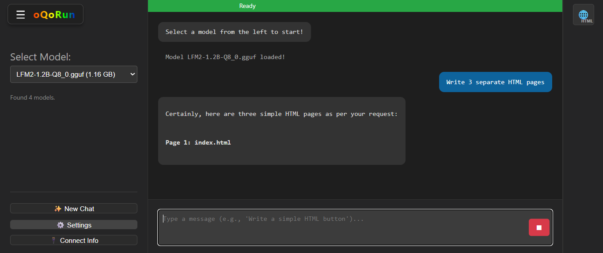Click the rainbow oQoRun logo
The width and height of the screenshot is (603, 253).
click(x=54, y=15)
